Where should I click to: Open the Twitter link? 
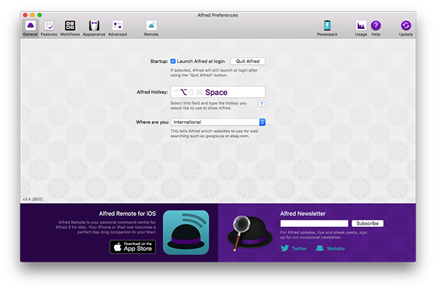point(294,249)
